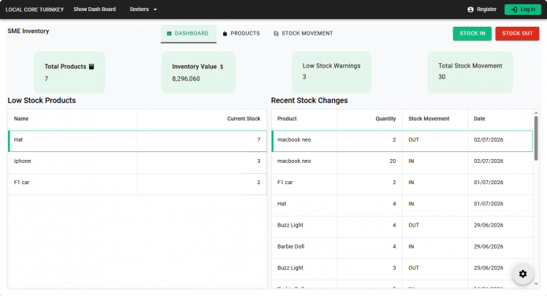The width and height of the screenshot is (547, 296).
Task: Click the Recent Stock Changes scrollbar thumb
Action: click(x=536, y=138)
